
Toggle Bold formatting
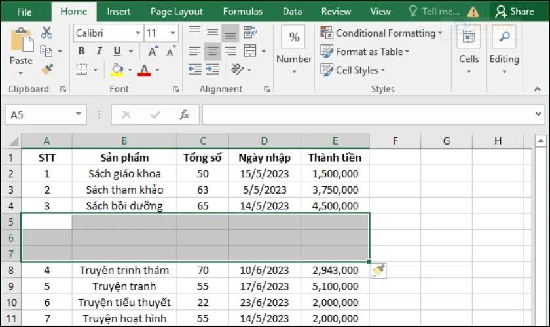[x=81, y=51]
